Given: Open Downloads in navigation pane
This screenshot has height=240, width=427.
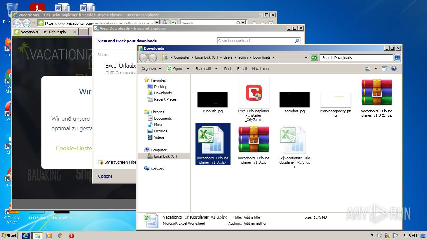Looking at the screenshot, I should [x=163, y=93].
